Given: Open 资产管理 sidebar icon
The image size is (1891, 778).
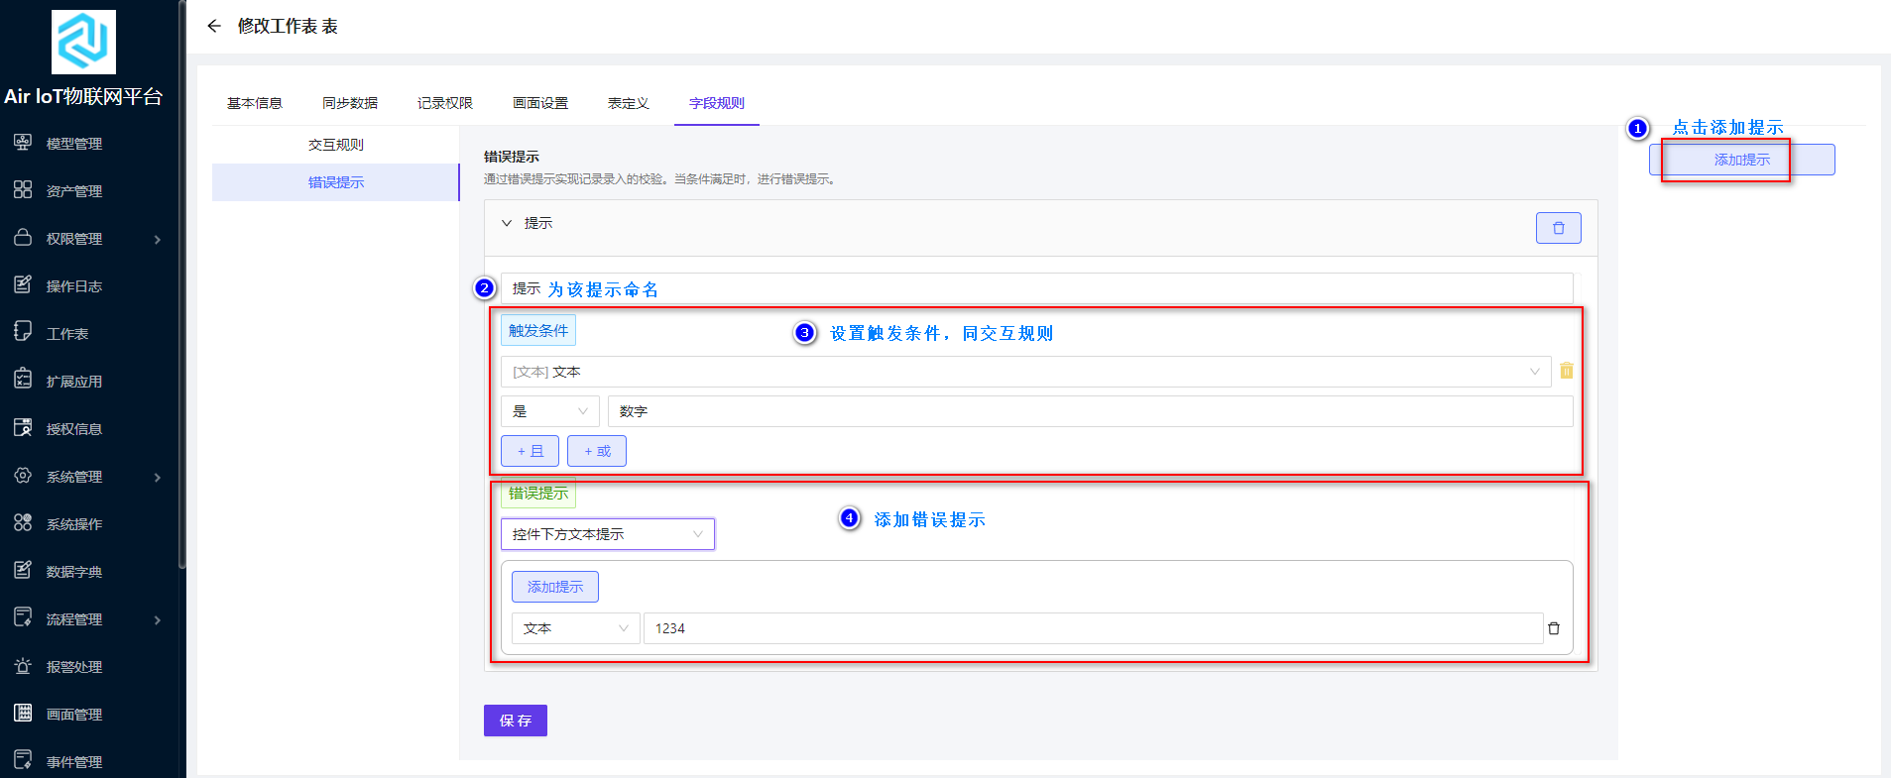Looking at the screenshot, I should click(23, 190).
